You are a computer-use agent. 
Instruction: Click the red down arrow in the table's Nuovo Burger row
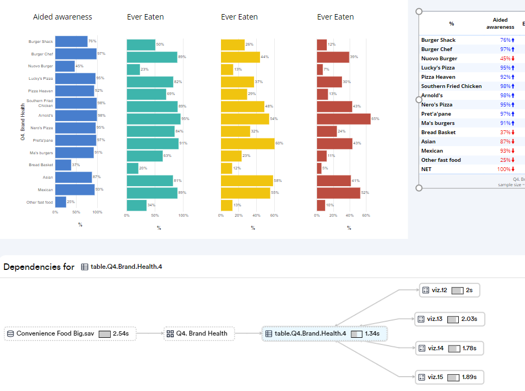[513, 59]
